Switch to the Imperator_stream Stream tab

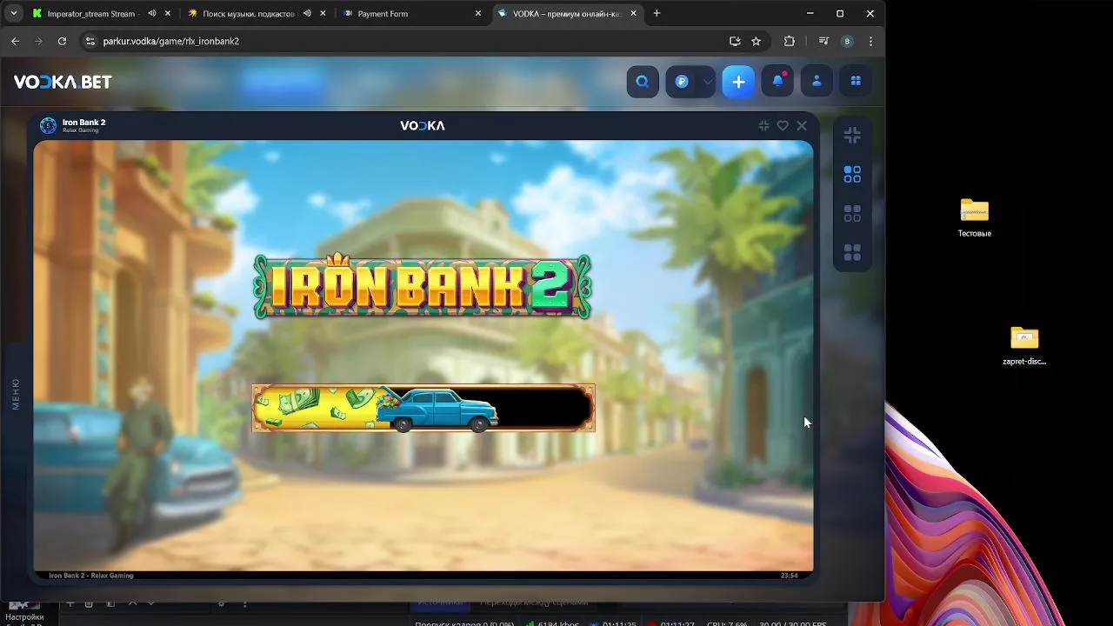90,14
